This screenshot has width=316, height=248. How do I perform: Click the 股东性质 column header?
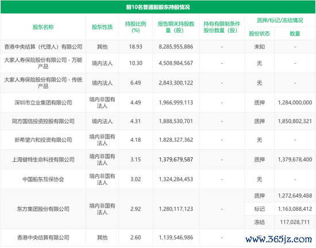point(102,27)
